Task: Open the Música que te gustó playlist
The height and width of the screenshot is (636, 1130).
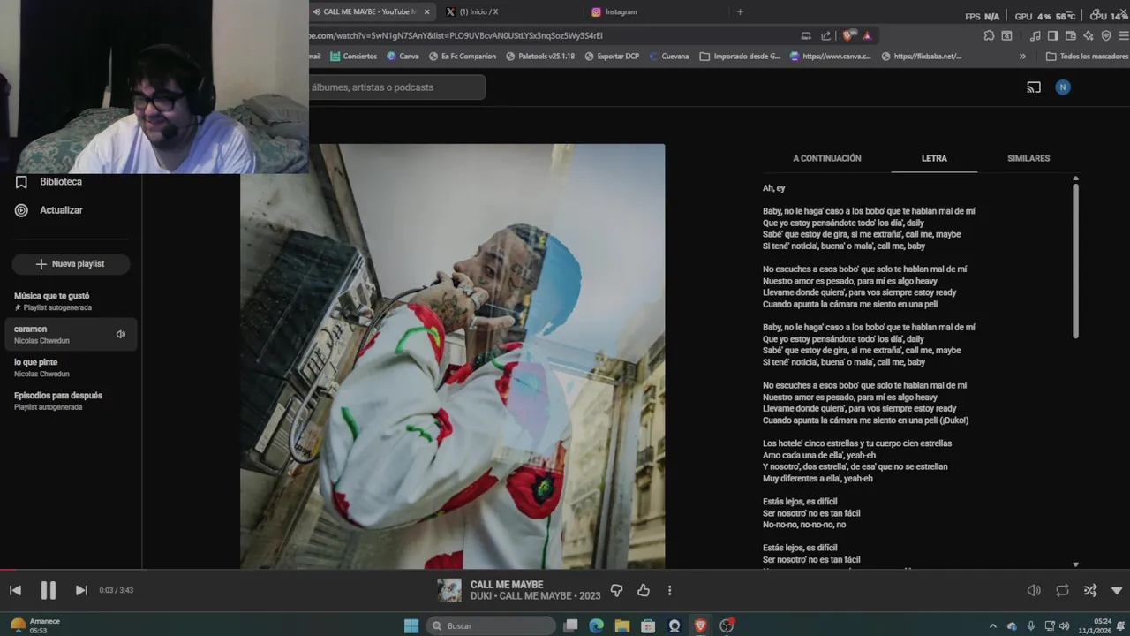Action: [71, 301]
